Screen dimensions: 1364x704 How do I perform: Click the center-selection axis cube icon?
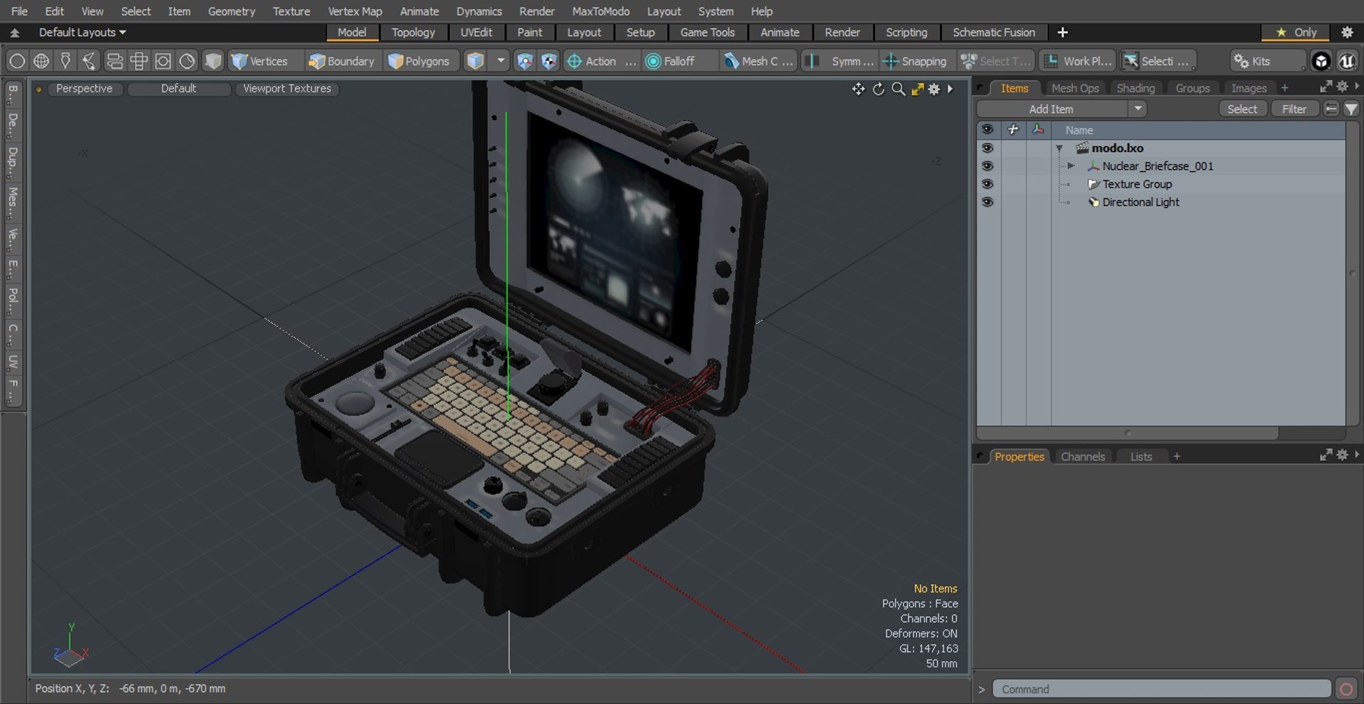click(x=524, y=61)
